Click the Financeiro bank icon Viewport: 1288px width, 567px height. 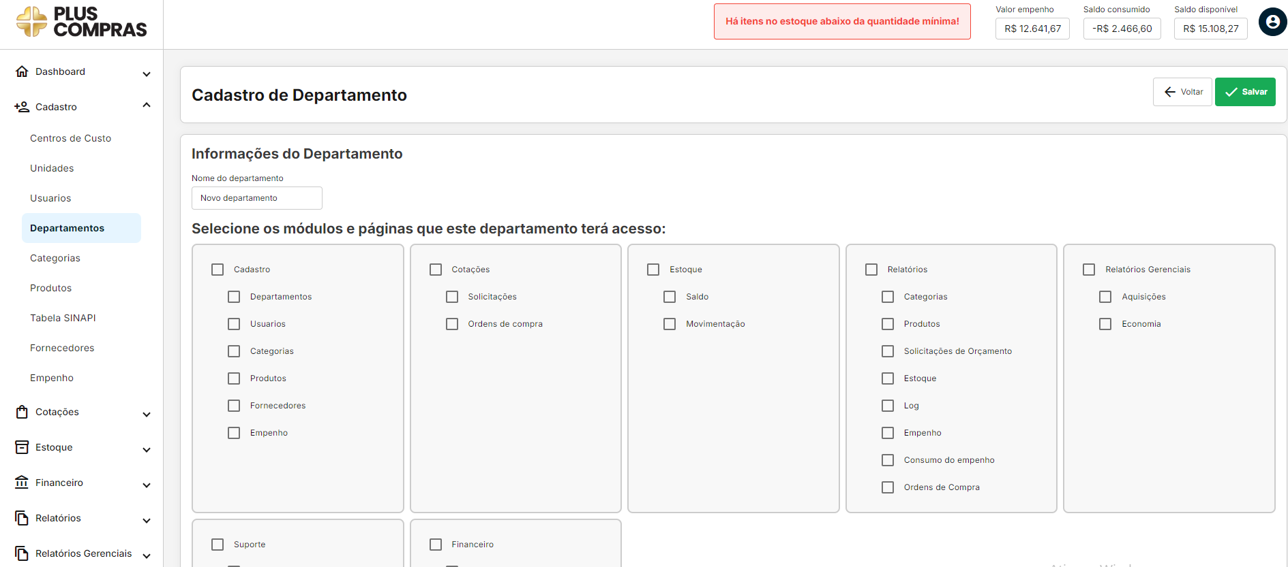point(22,483)
